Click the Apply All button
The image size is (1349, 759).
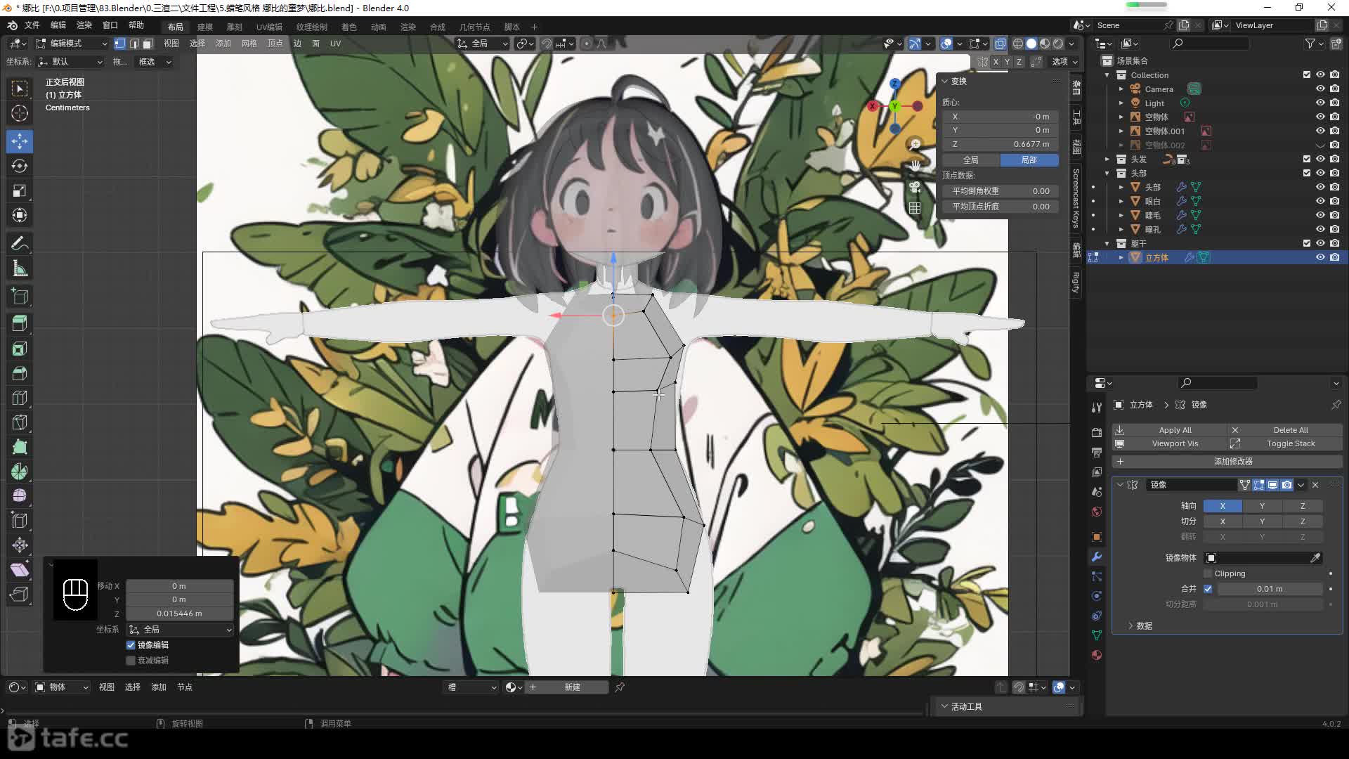coord(1170,430)
